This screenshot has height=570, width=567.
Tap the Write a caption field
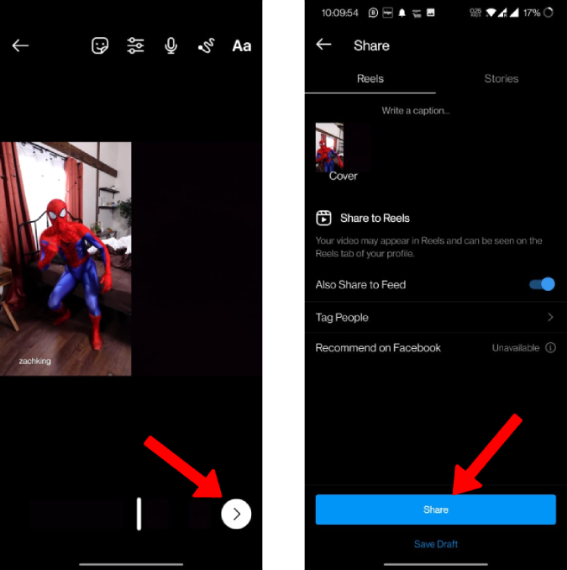416,110
